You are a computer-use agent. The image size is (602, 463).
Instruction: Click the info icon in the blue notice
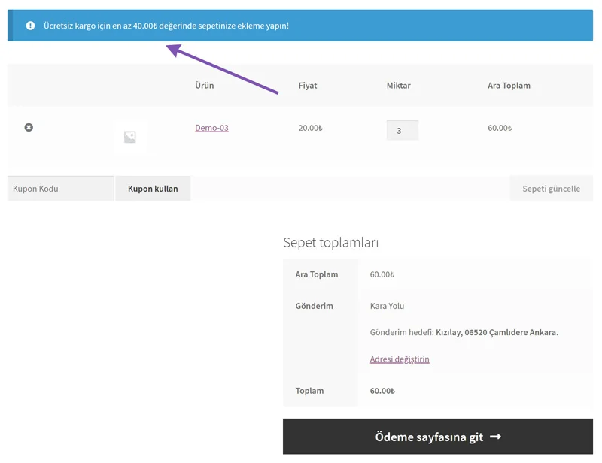click(x=30, y=26)
